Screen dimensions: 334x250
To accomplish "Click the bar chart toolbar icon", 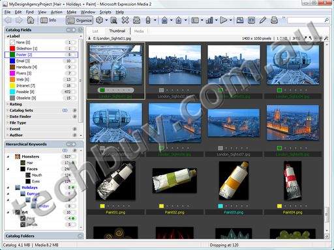I will pyautogui.click(x=209, y=20).
